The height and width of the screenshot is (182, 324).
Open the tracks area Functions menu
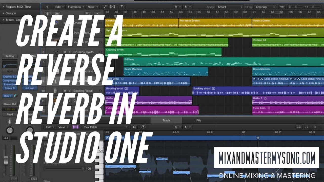(75, 7)
